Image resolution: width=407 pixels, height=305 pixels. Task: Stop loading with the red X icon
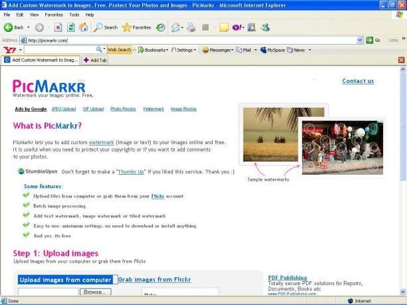click(x=58, y=27)
